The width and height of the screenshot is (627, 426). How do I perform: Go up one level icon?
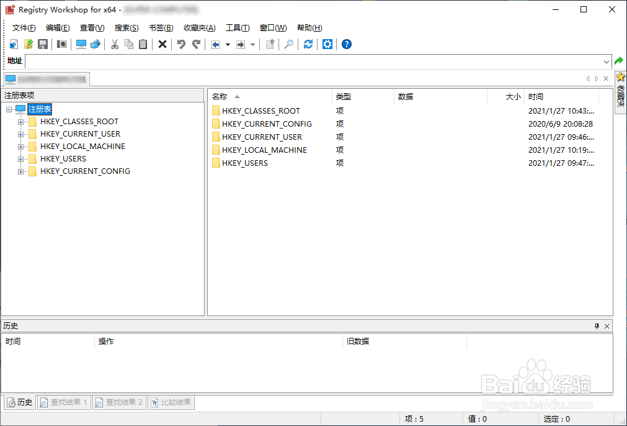click(x=270, y=44)
